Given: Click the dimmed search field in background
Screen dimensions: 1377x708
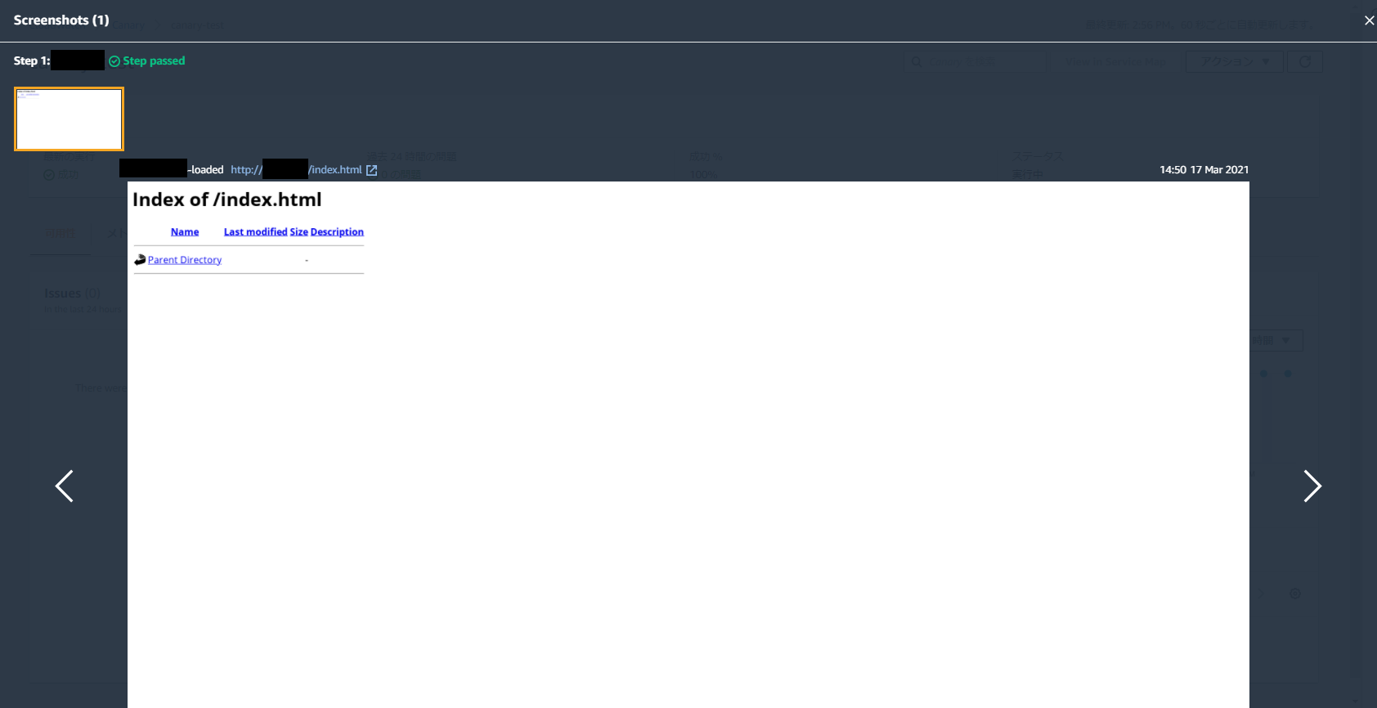Looking at the screenshot, I should pyautogui.click(x=976, y=61).
